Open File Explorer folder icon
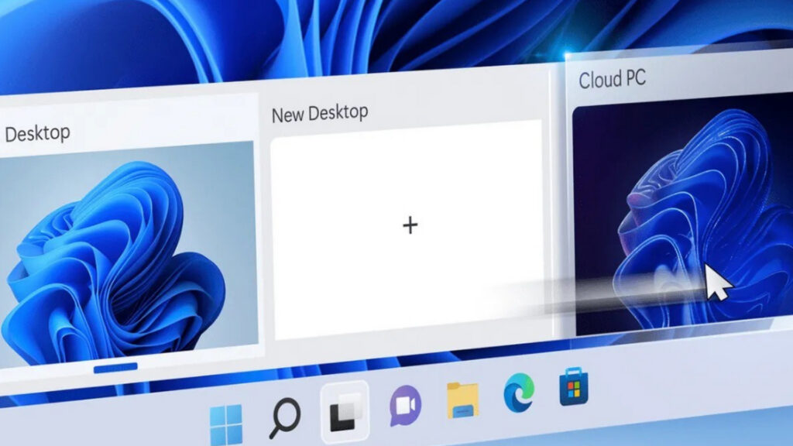The height and width of the screenshot is (446, 793). point(463,400)
